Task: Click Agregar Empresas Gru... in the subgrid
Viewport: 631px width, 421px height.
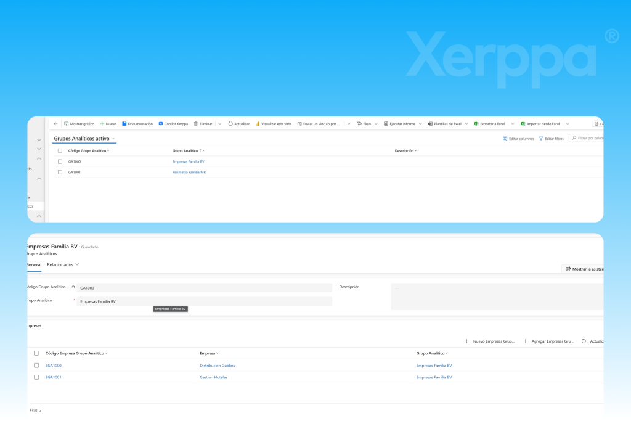Action: coord(548,341)
